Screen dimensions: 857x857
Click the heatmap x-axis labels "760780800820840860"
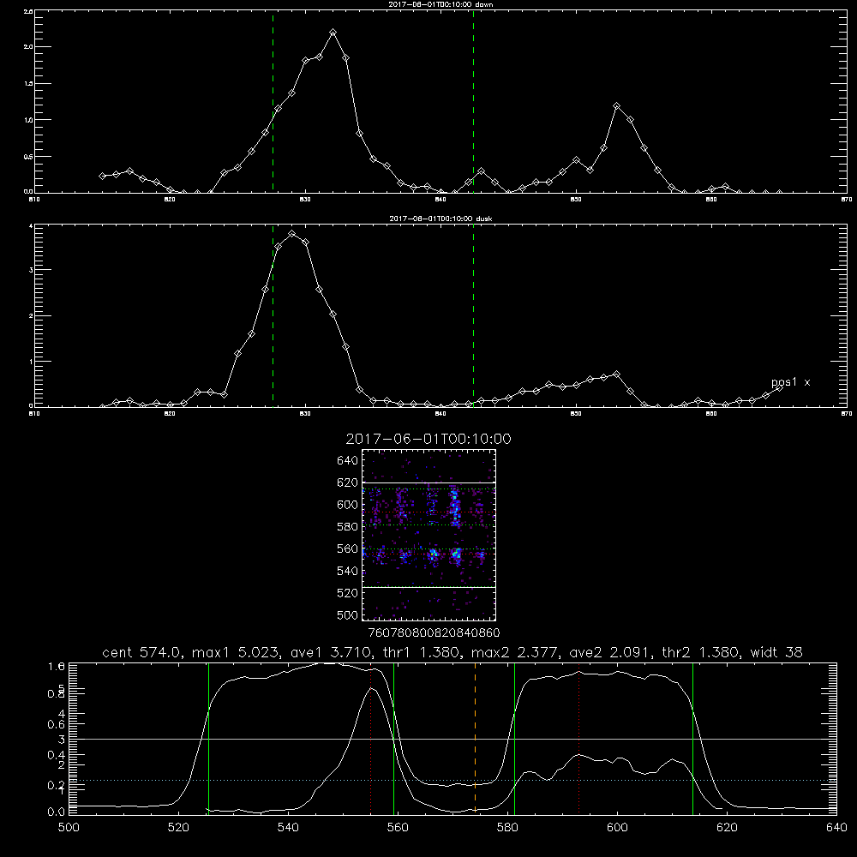coord(434,632)
